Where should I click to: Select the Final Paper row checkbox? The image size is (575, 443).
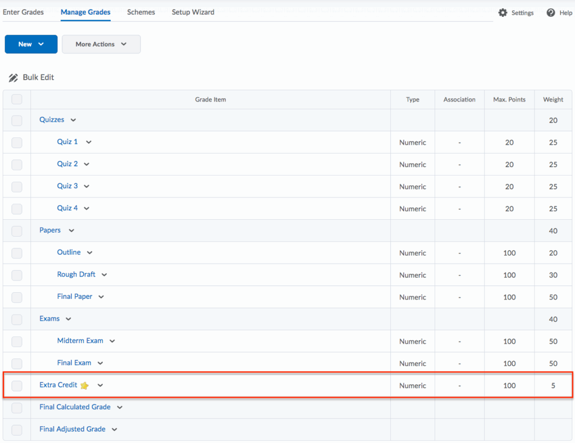(x=17, y=297)
